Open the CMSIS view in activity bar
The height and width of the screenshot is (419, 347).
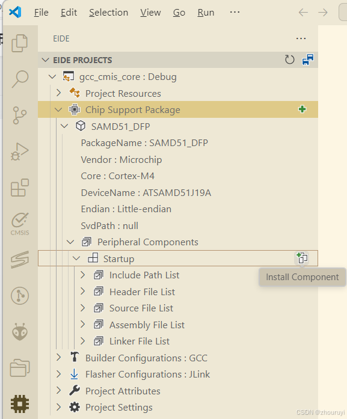tap(20, 224)
